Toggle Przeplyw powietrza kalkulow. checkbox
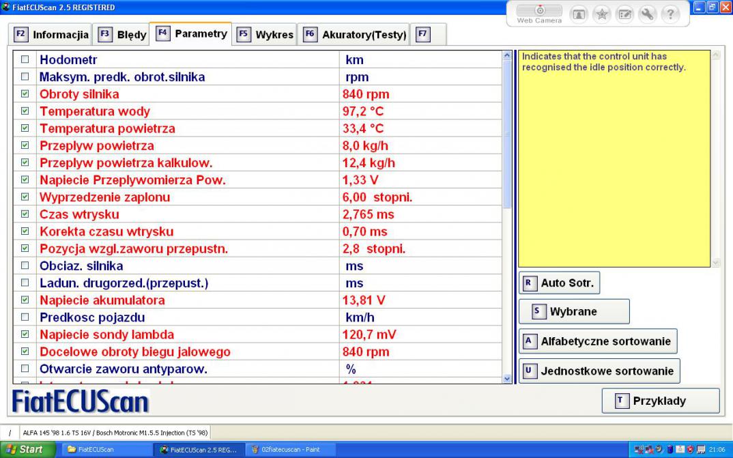Screen dimensions: 733x458 coord(25,162)
